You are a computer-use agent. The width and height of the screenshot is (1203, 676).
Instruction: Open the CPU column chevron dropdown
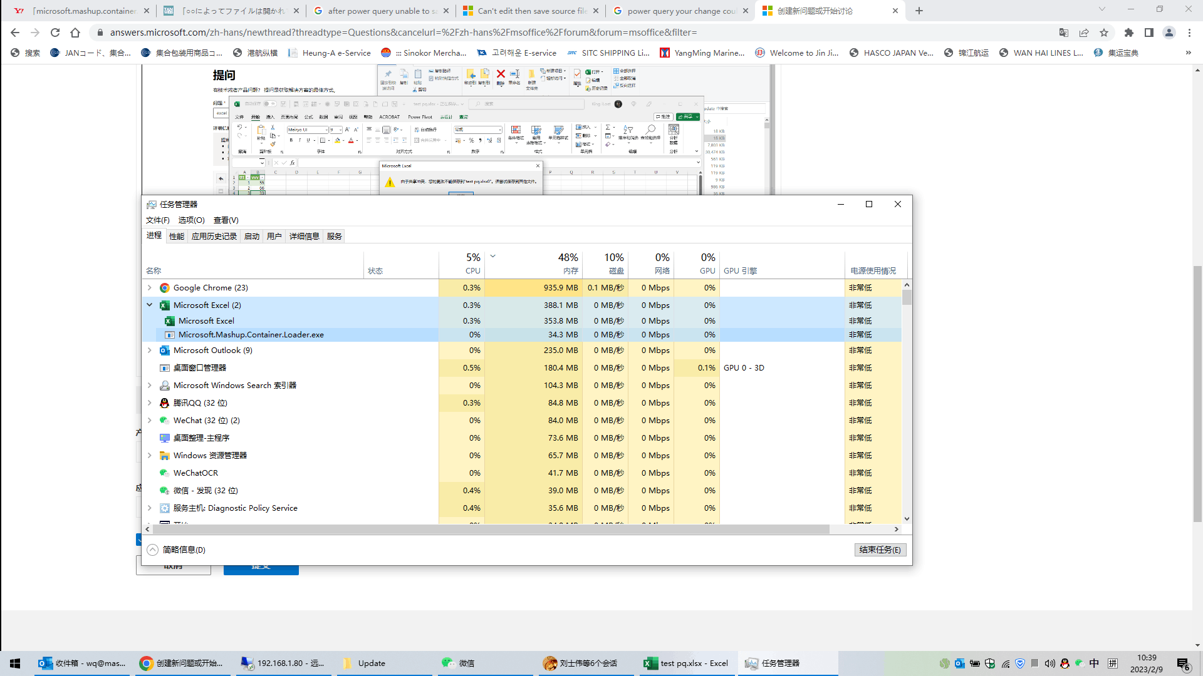pos(492,257)
